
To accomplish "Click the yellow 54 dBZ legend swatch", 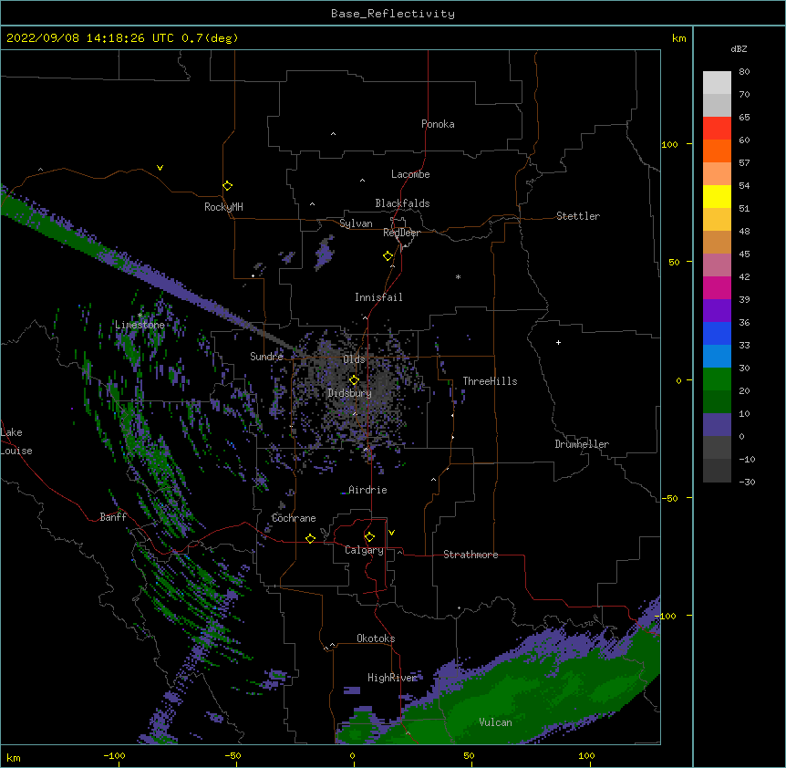I will [x=717, y=197].
